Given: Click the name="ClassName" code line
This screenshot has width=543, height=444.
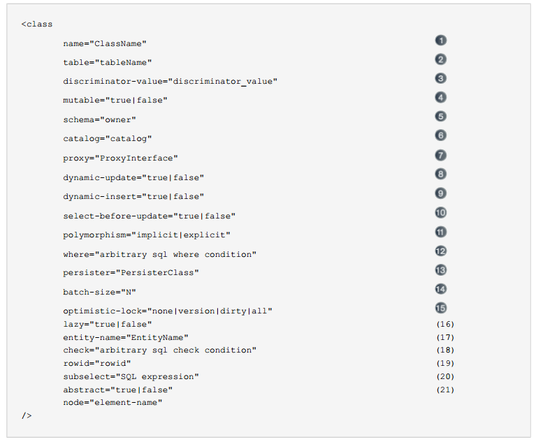Looking at the screenshot, I should [105, 43].
